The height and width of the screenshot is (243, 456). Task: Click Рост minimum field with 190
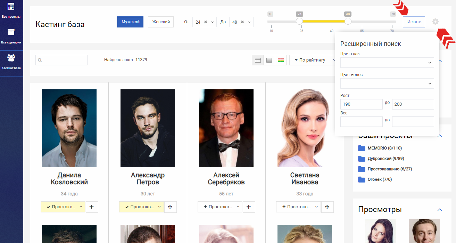tap(361, 104)
